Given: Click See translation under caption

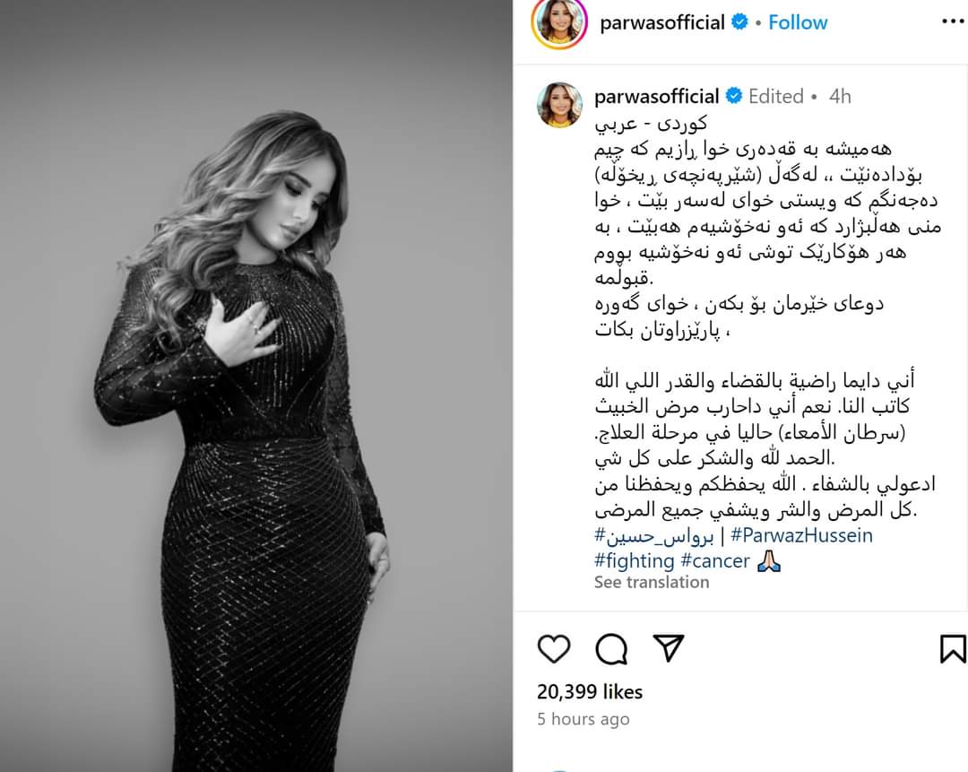Looking at the screenshot, I should (652, 583).
